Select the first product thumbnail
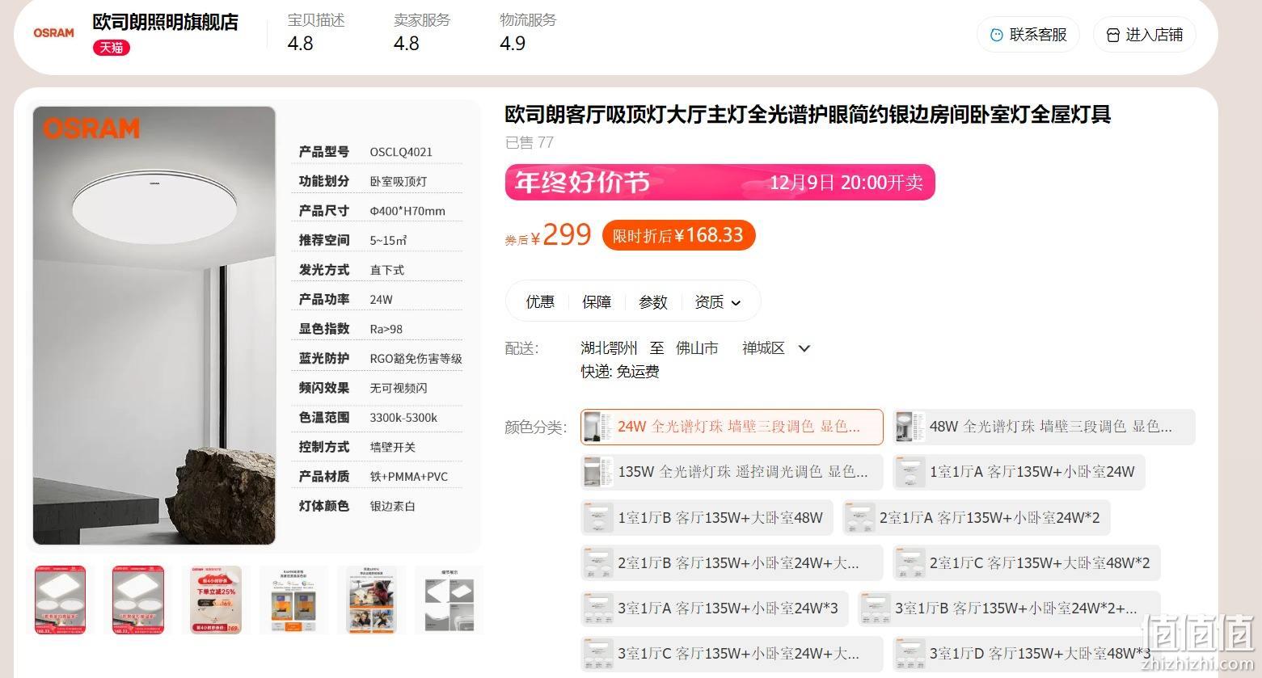The image size is (1262, 678). click(x=61, y=600)
